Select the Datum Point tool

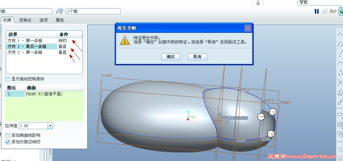point(340,72)
